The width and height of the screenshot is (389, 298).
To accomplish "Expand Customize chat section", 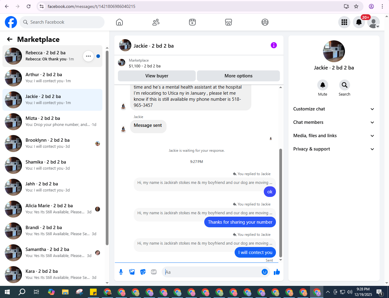I will (334, 109).
